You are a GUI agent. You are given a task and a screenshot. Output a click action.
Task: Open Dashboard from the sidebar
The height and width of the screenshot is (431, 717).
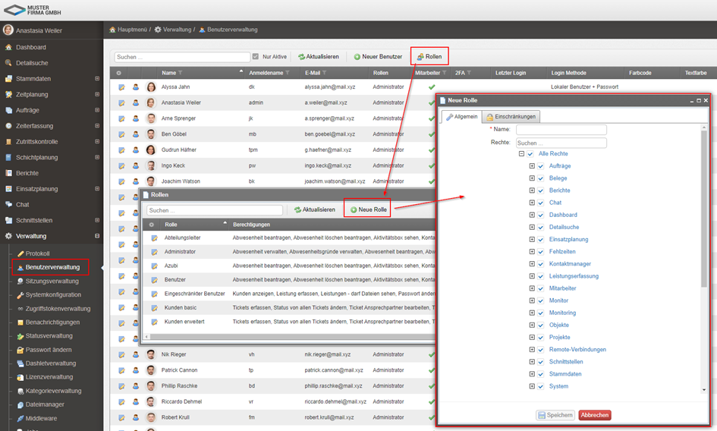(31, 47)
